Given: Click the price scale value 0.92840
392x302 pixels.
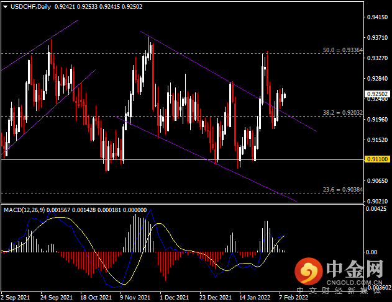Looking at the screenshot, I should point(377,79).
